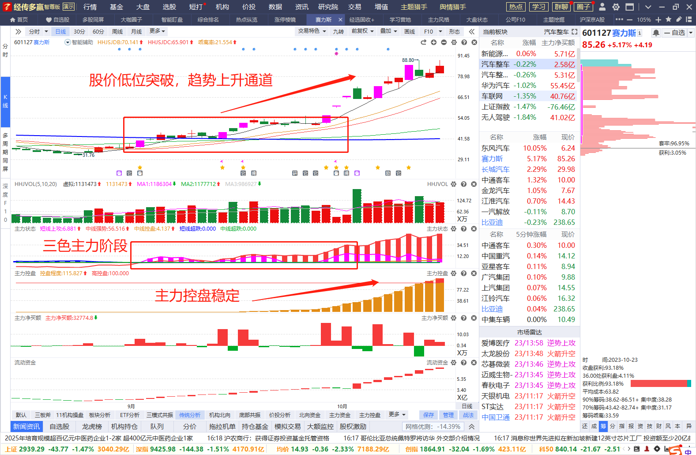Click the 群聊 button
The image size is (696, 455).
click(x=561, y=7)
